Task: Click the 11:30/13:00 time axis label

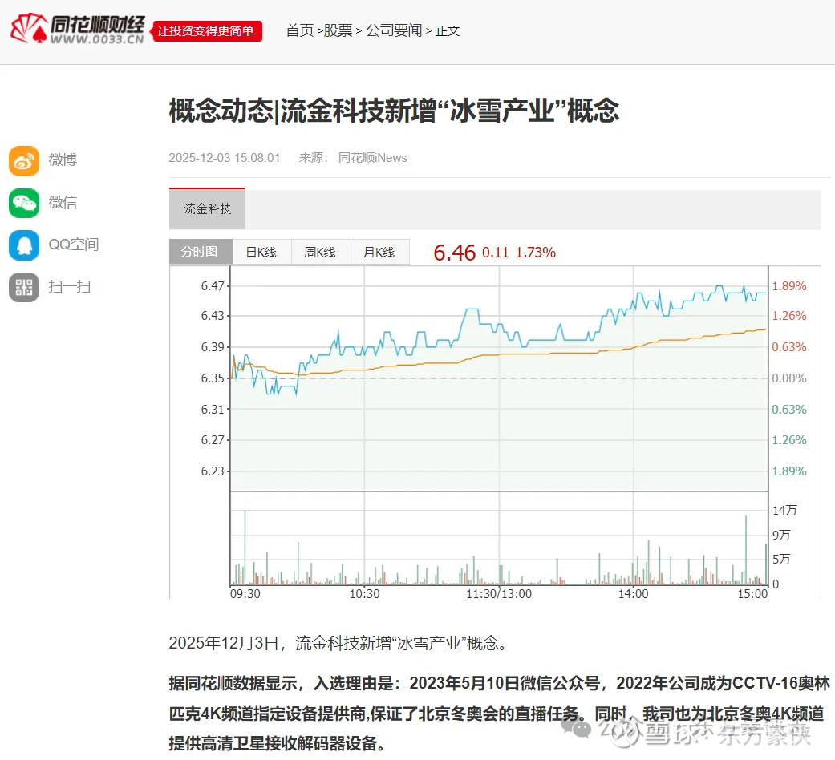Action: click(x=499, y=594)
